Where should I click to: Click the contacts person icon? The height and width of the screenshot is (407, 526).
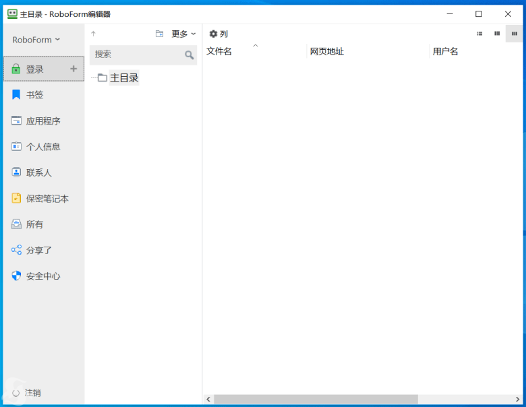(16, 173)
